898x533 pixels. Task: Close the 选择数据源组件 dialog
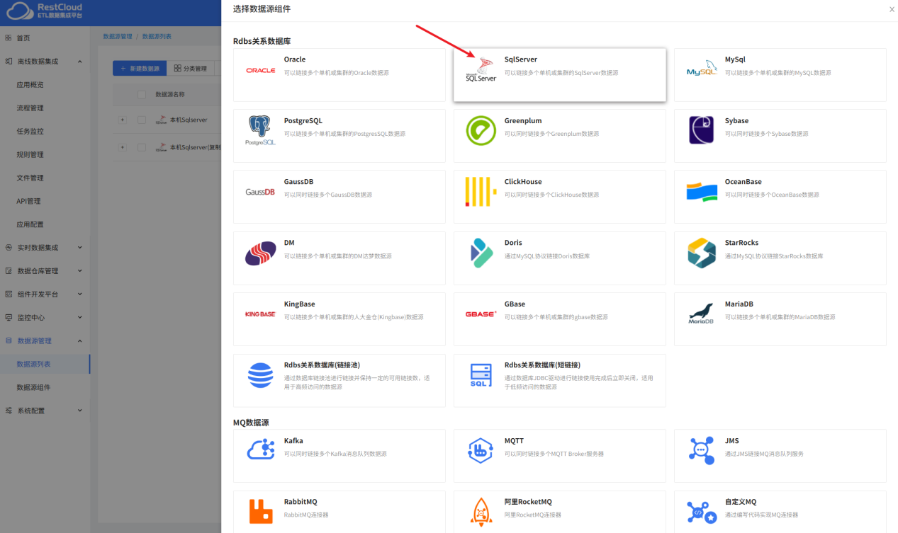click(x=892, y=9)
